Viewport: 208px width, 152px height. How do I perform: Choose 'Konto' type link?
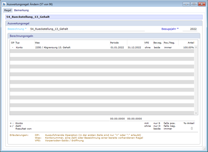[19, 123]
